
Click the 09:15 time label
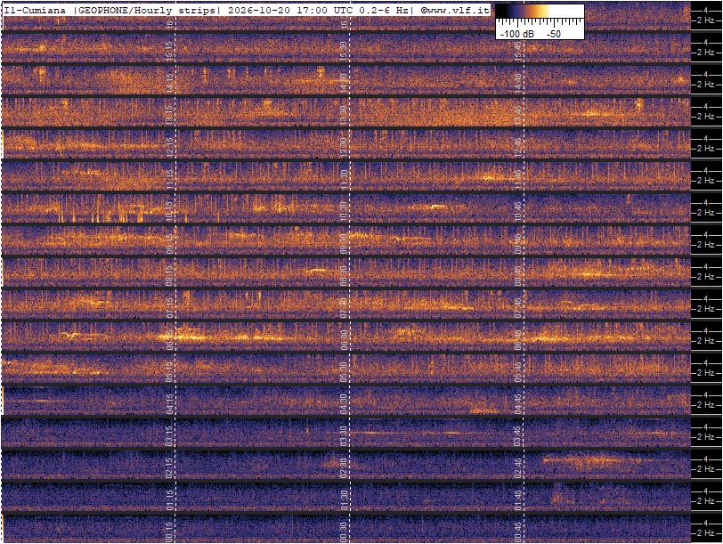pos(169,244)
